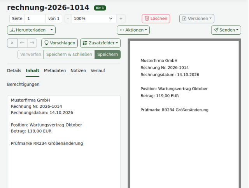Image resolution: width=249 pixels, height=188 pixels.
Task: Click the 'Seite' label
Action: (17, 19)
